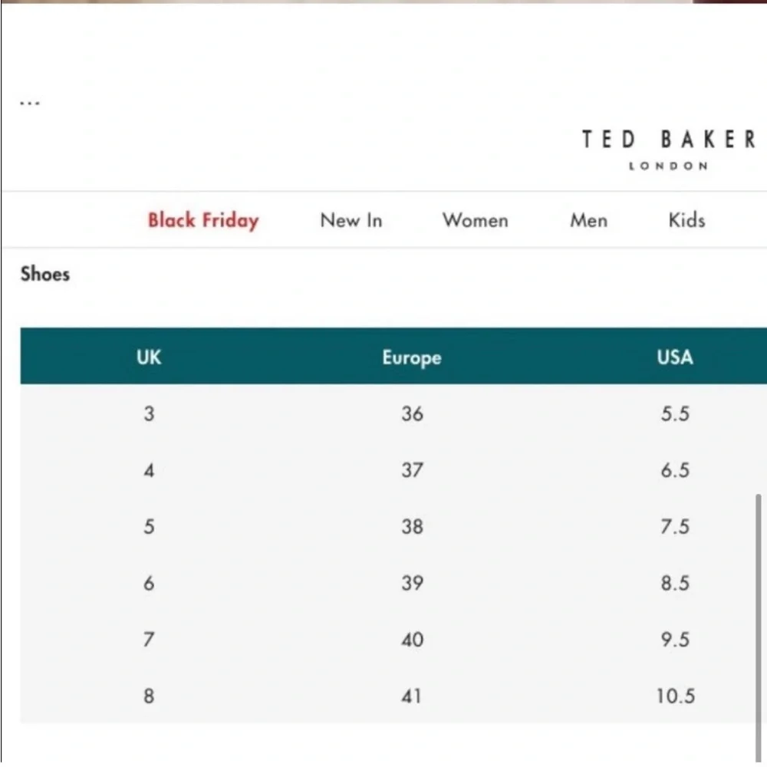
Task: Browse the Kids category
Action: (x=686, y=221)
